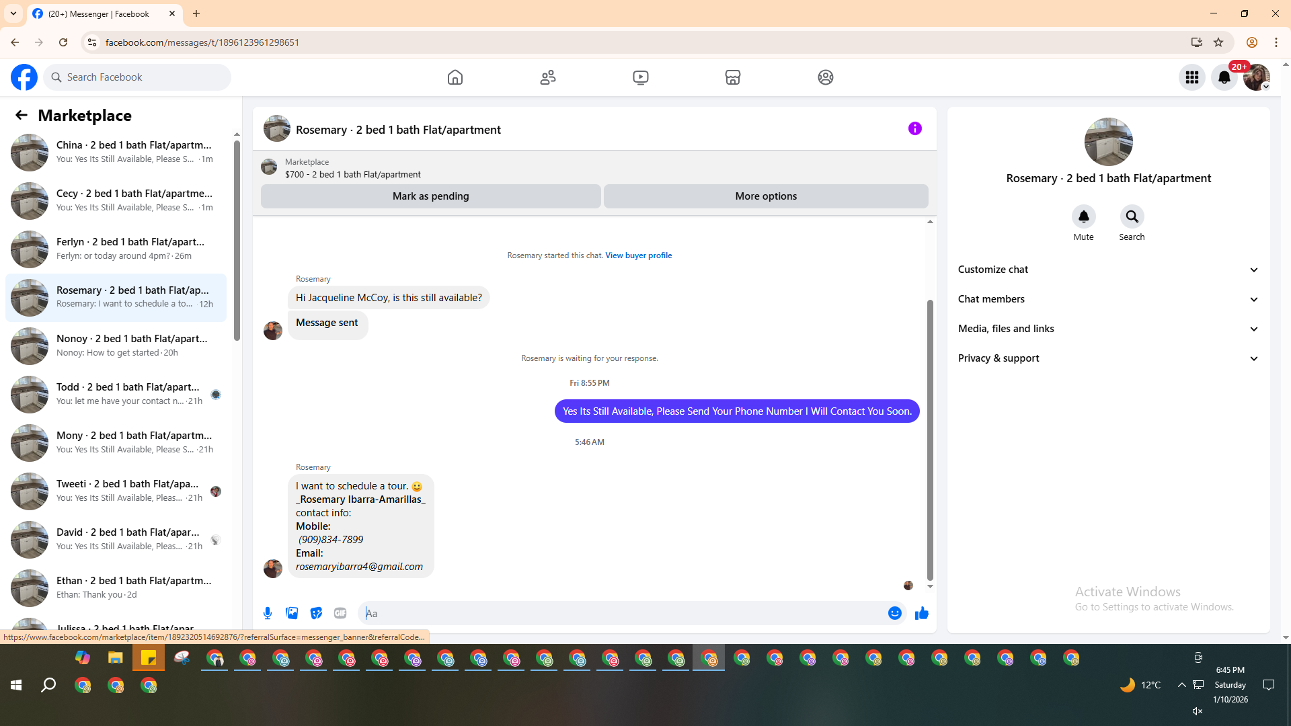Image resolution: width=1291 pixels, height=726 pixels.
Task: Open the notifications bell
Action: [x=1224, y=77]
